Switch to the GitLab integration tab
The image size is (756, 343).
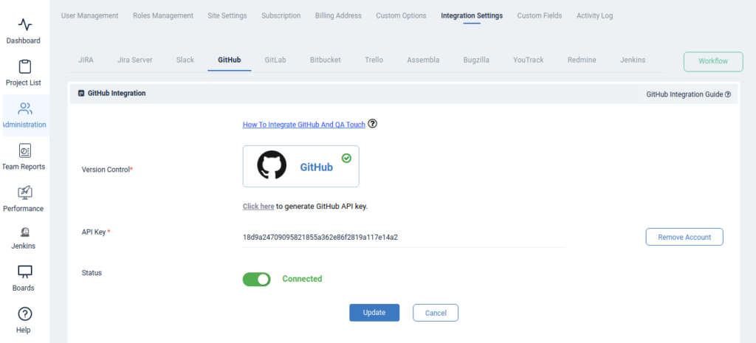coord(275,60)
